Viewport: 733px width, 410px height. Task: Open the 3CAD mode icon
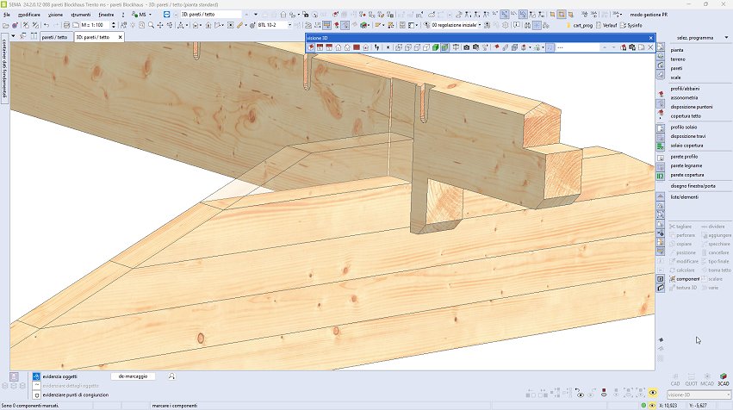[x=723, y=379]
